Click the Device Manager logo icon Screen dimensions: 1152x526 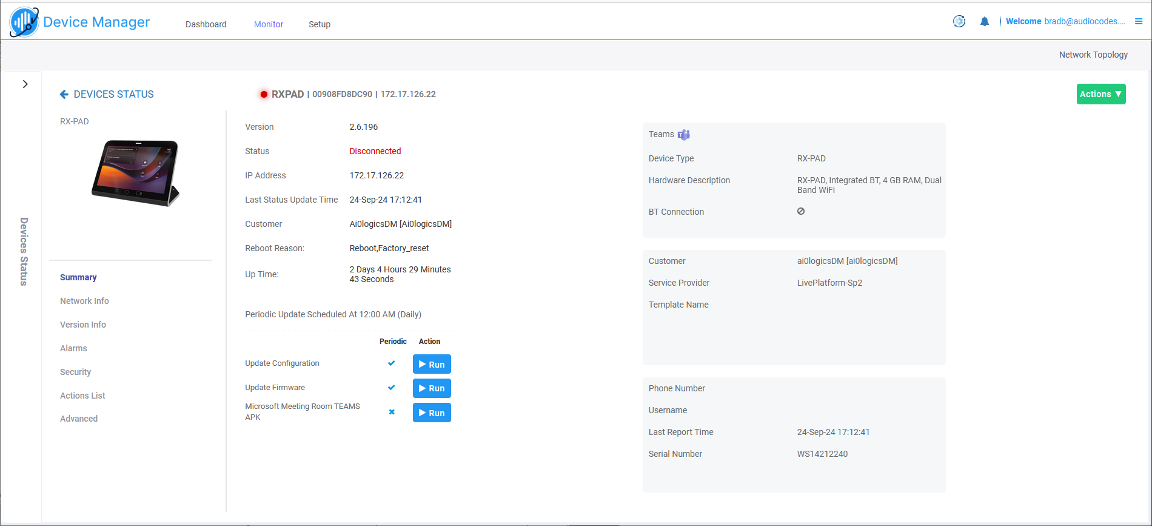click(x=24, y=22)
